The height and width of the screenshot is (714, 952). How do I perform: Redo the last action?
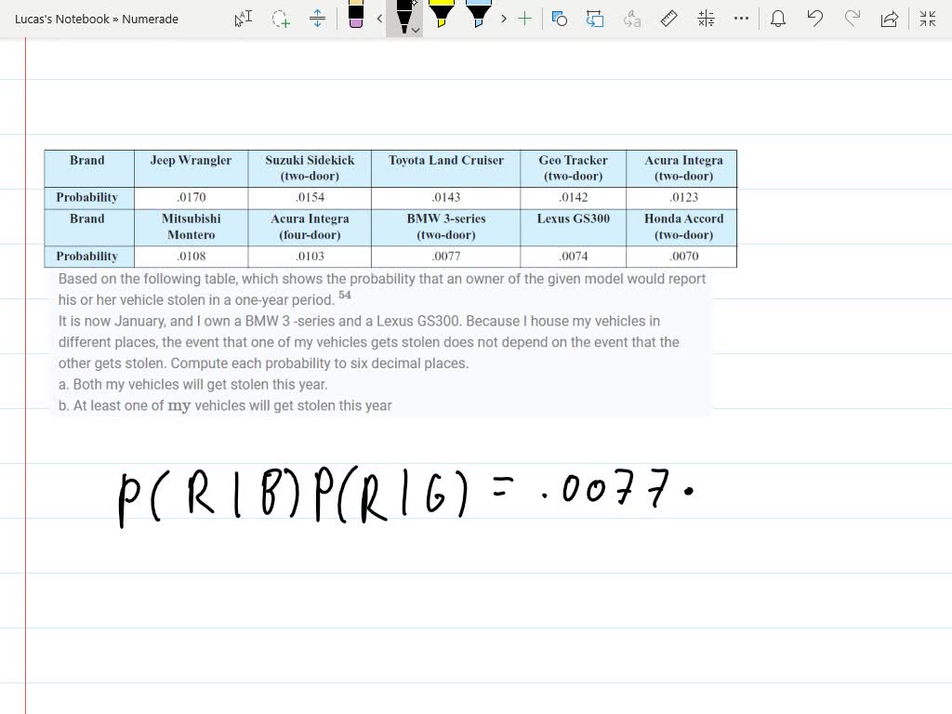coord(852,19)
